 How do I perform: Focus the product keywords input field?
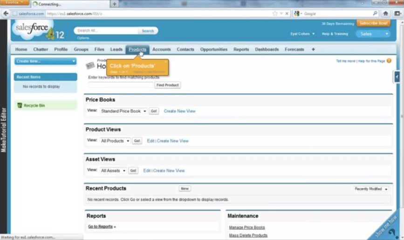(121, 85)
